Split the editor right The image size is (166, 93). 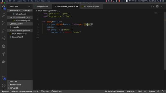point(157,6)
